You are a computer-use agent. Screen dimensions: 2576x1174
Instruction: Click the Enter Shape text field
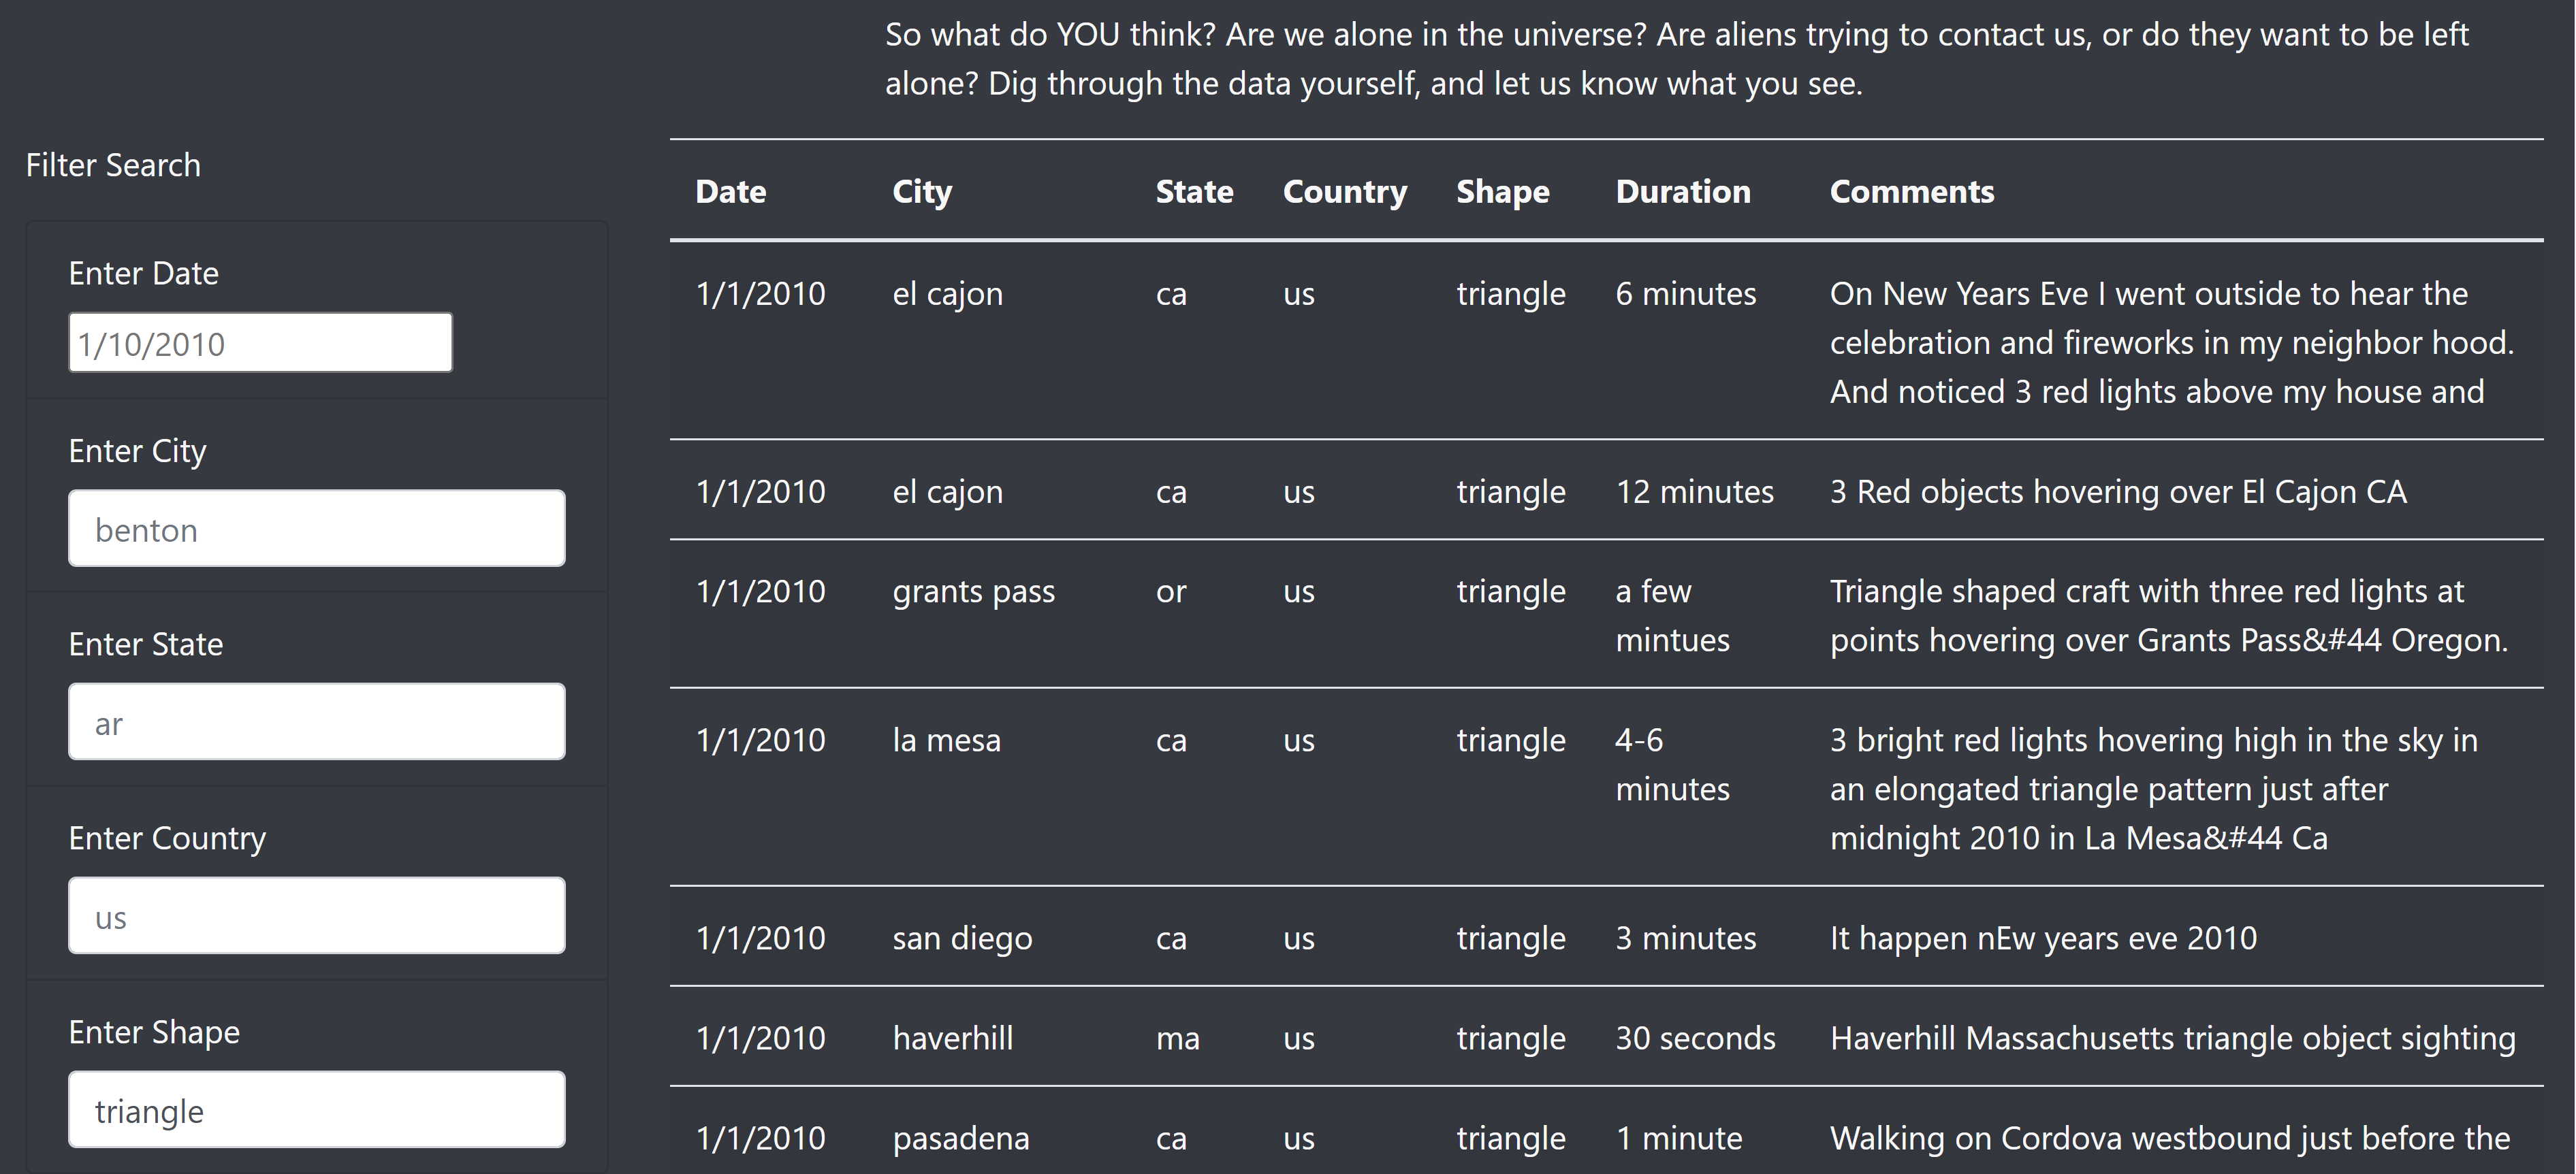pyautogui.click(x=316, y=1110)
